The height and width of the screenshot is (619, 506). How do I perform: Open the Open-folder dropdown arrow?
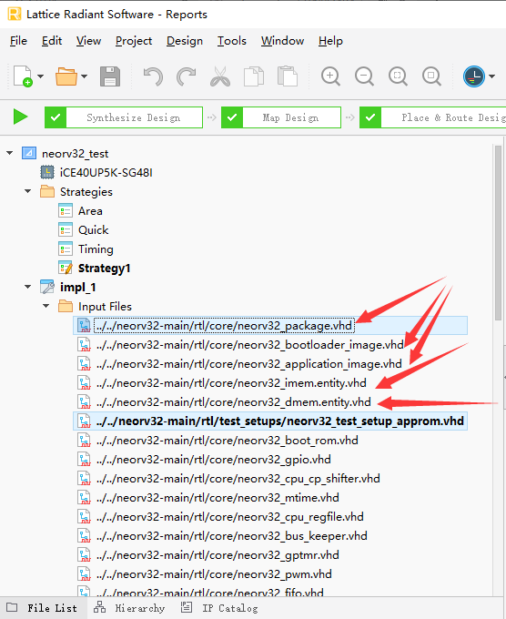click(x=84, y=76)
